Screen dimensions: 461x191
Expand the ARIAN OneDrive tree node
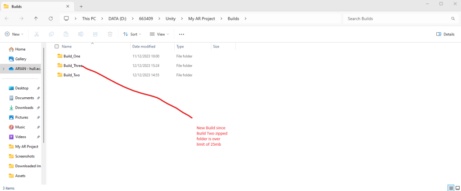click(4, 69)
